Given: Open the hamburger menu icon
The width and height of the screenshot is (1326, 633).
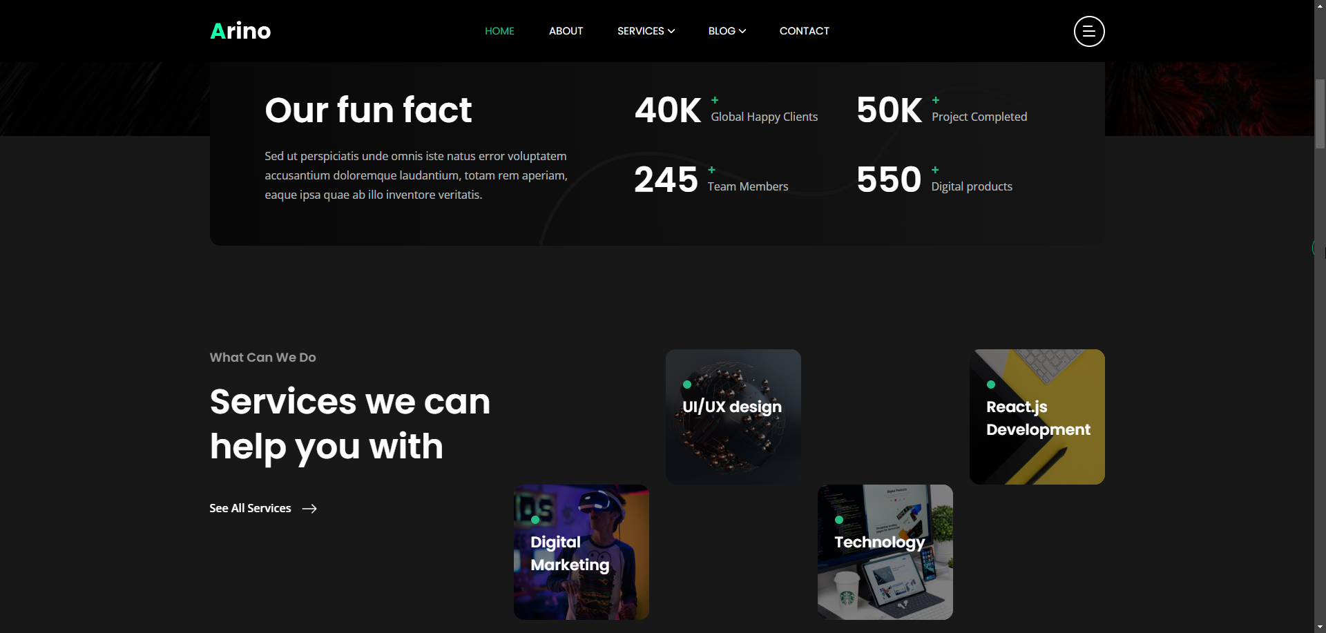Looking at the screenshot, I should [x=1088, y=31].
